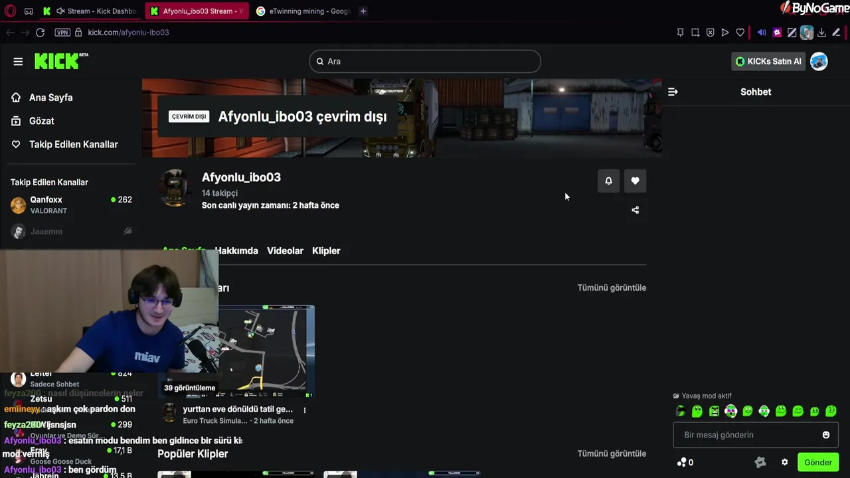Open the browser downloads icon
The image size is (850, 478).
821,33
